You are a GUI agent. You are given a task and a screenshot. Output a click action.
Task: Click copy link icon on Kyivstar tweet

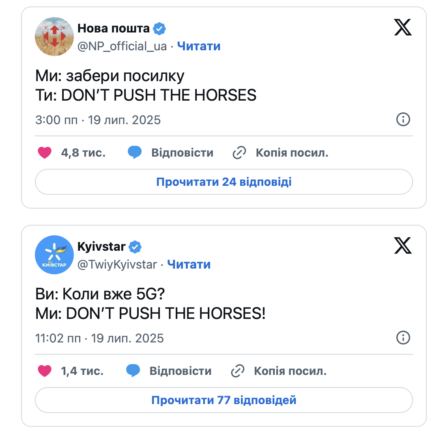pos(238,371)
